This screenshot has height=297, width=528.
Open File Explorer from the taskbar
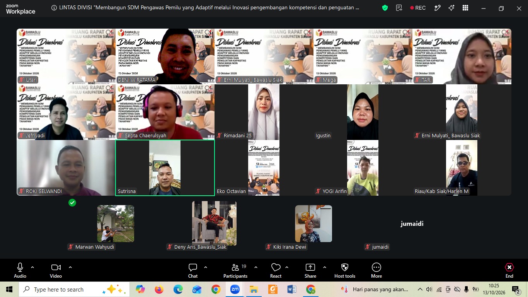point(254,289)
